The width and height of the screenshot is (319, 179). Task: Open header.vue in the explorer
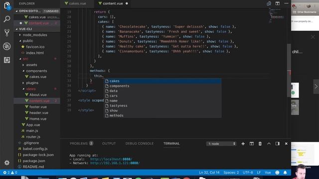point(36,113)
